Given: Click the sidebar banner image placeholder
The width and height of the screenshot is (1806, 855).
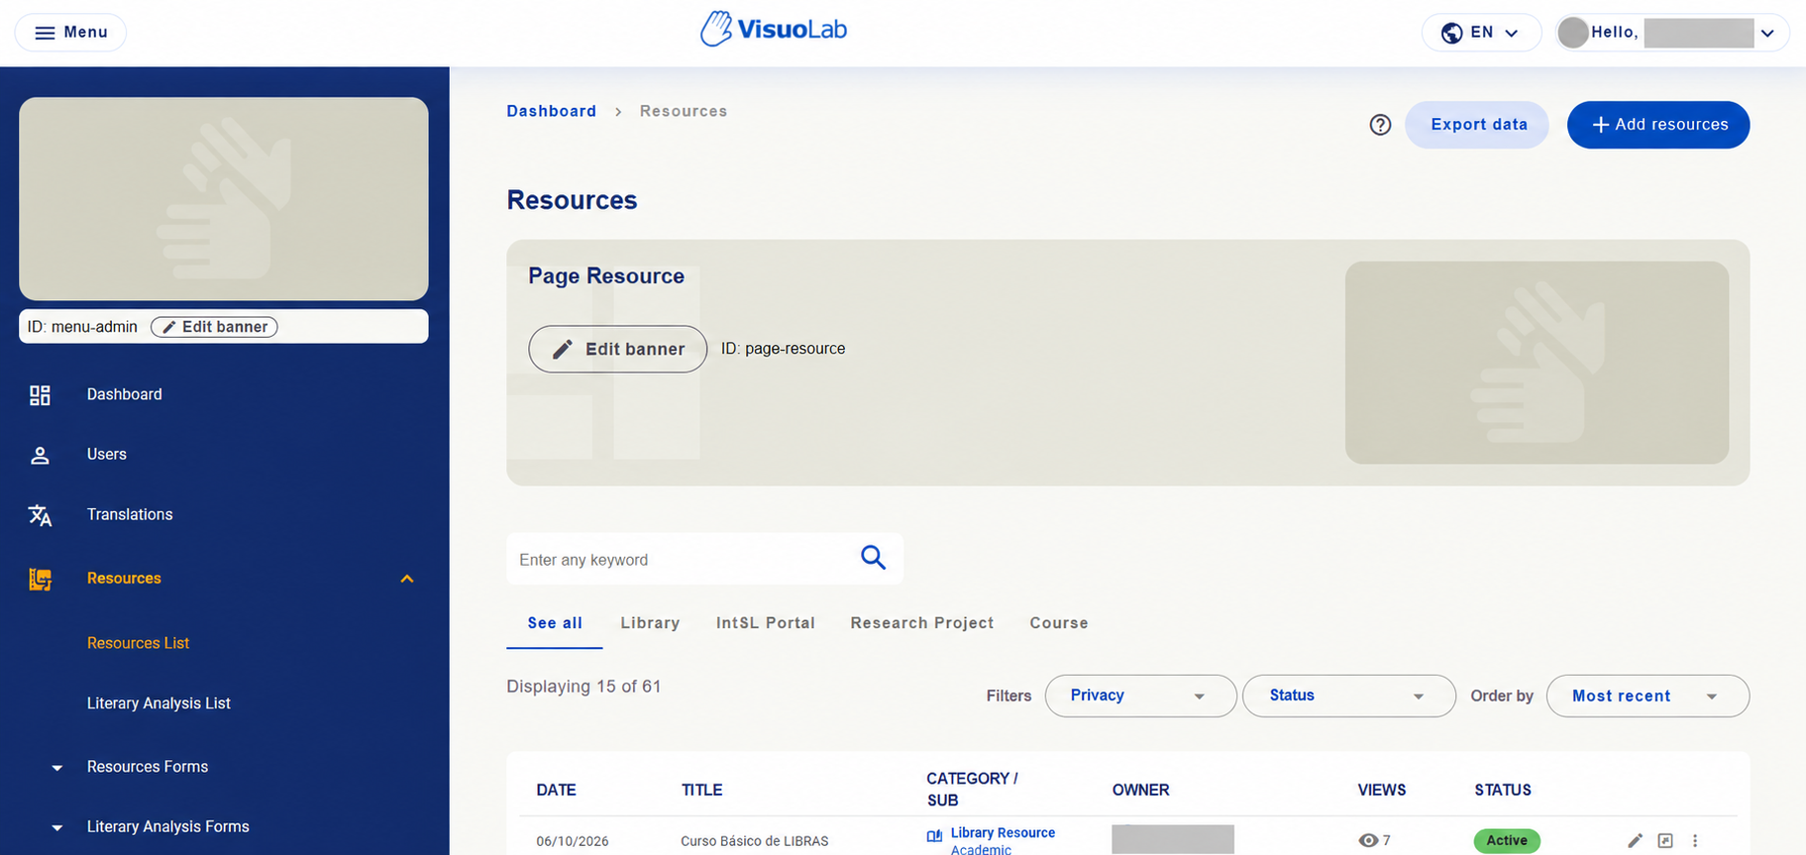Looking at the screenshot, I should tap(224, 199).
